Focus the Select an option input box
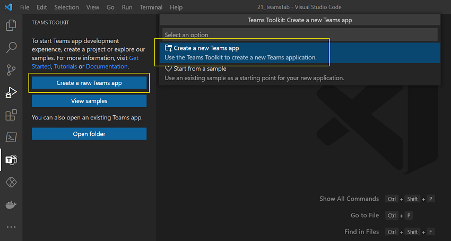The image size is (451, 241). (x=300, y=35)
